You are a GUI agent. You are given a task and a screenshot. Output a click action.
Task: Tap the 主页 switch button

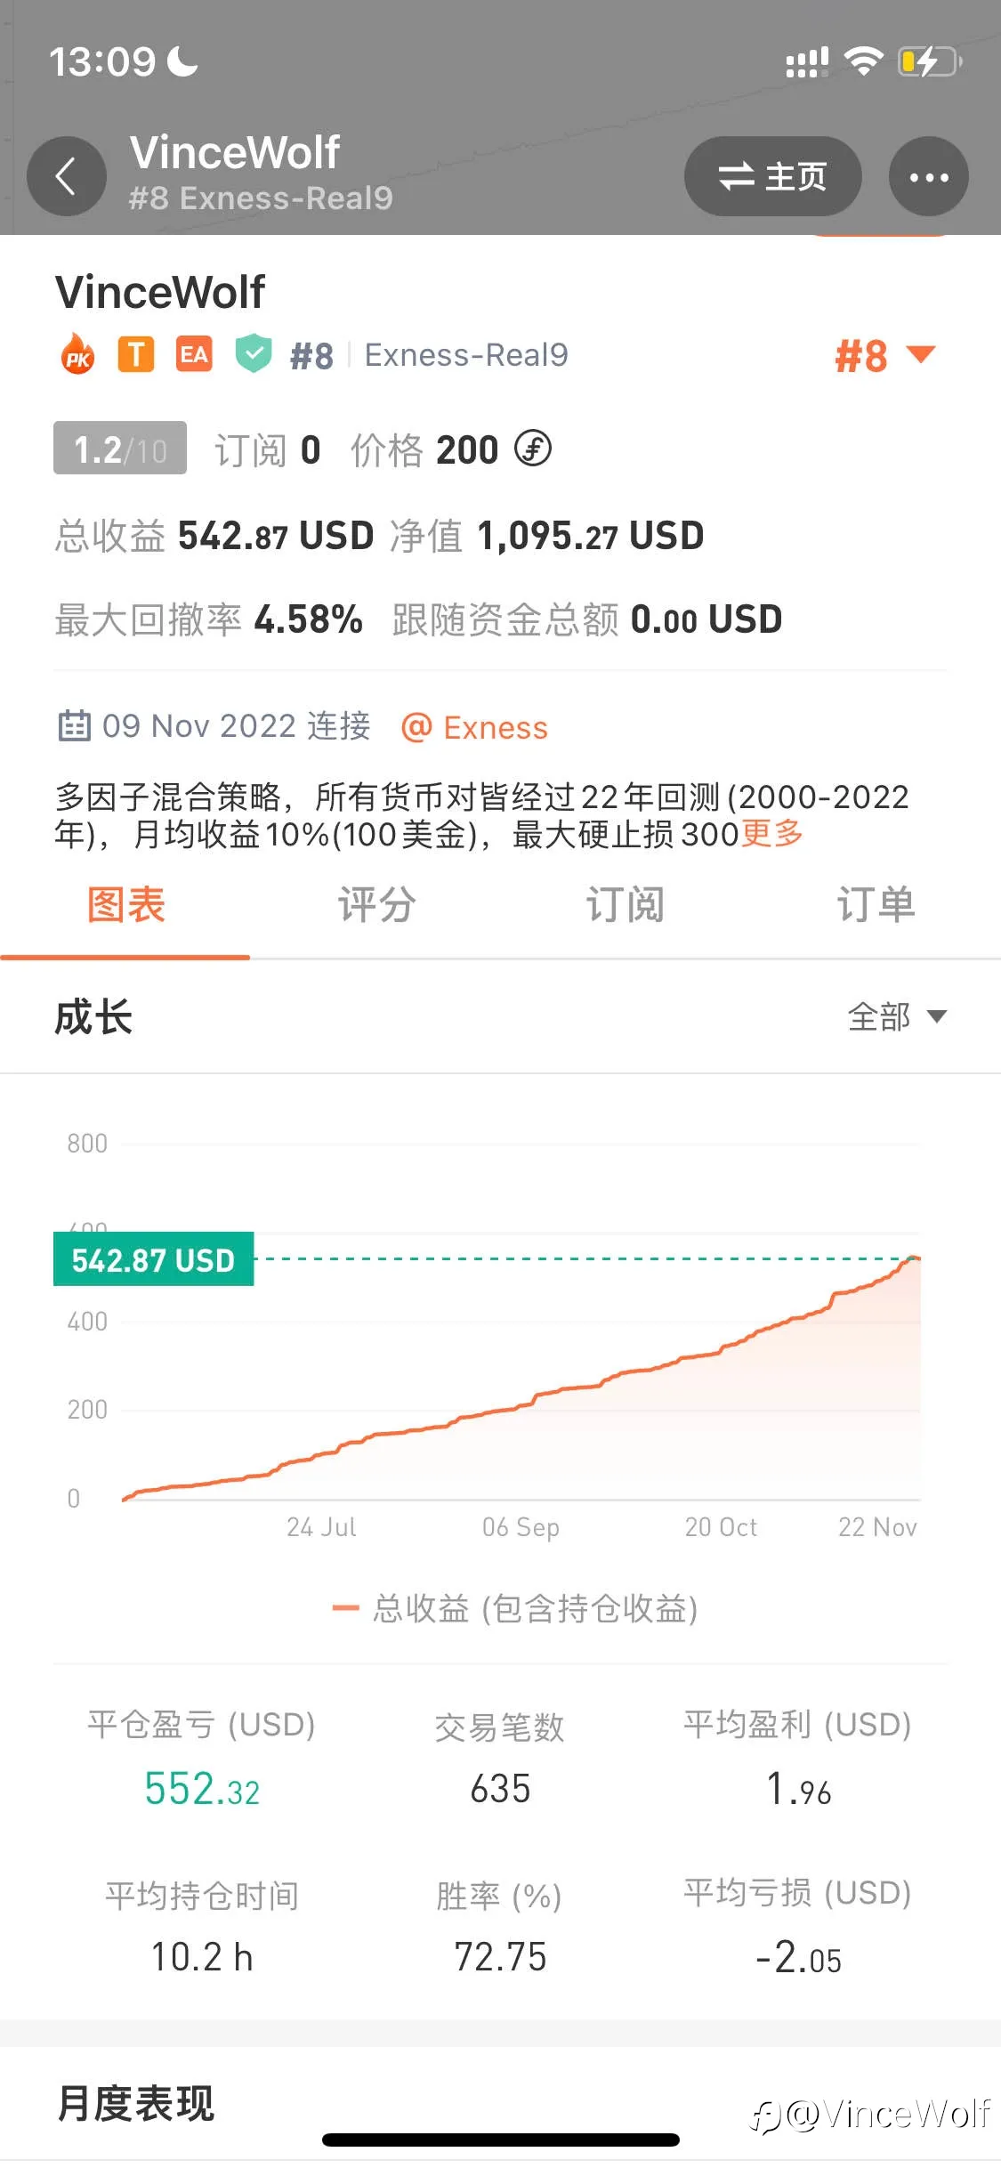(x=772, y=176)
